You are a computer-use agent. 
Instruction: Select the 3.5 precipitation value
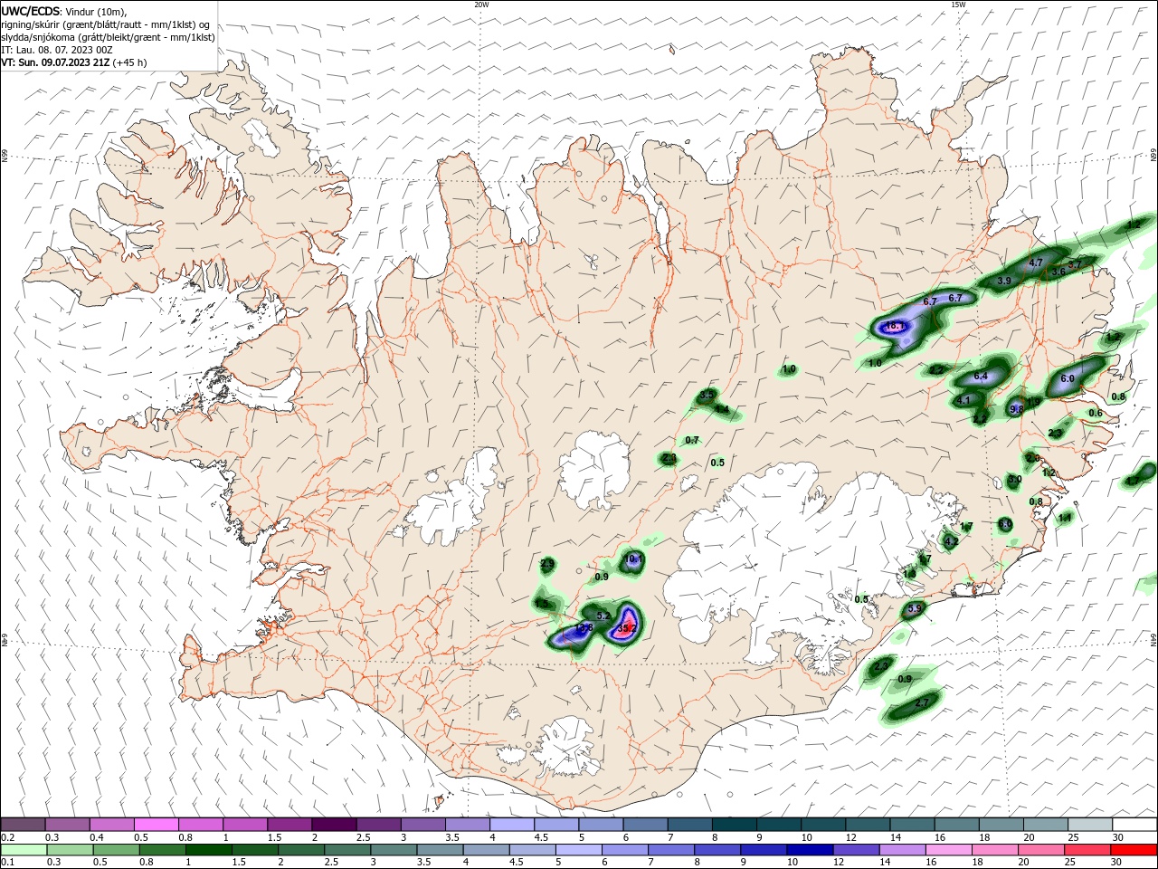707,396
